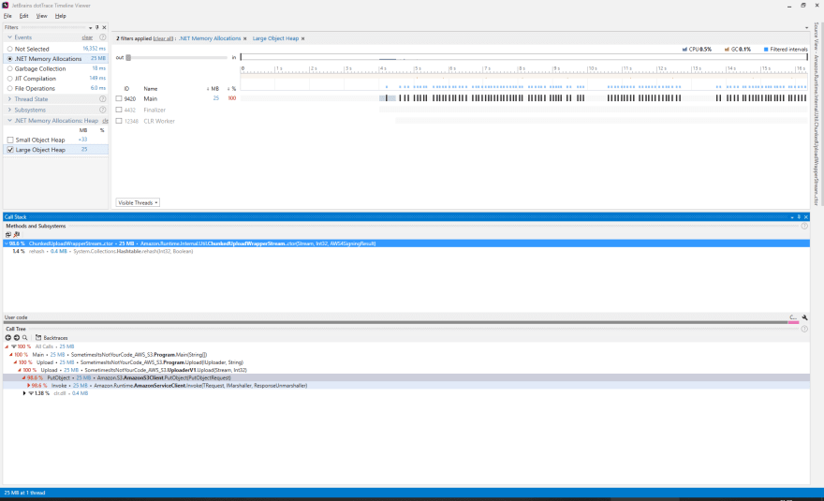Check the Finalizer thread 4432 checkbox

tap(119, 110)
